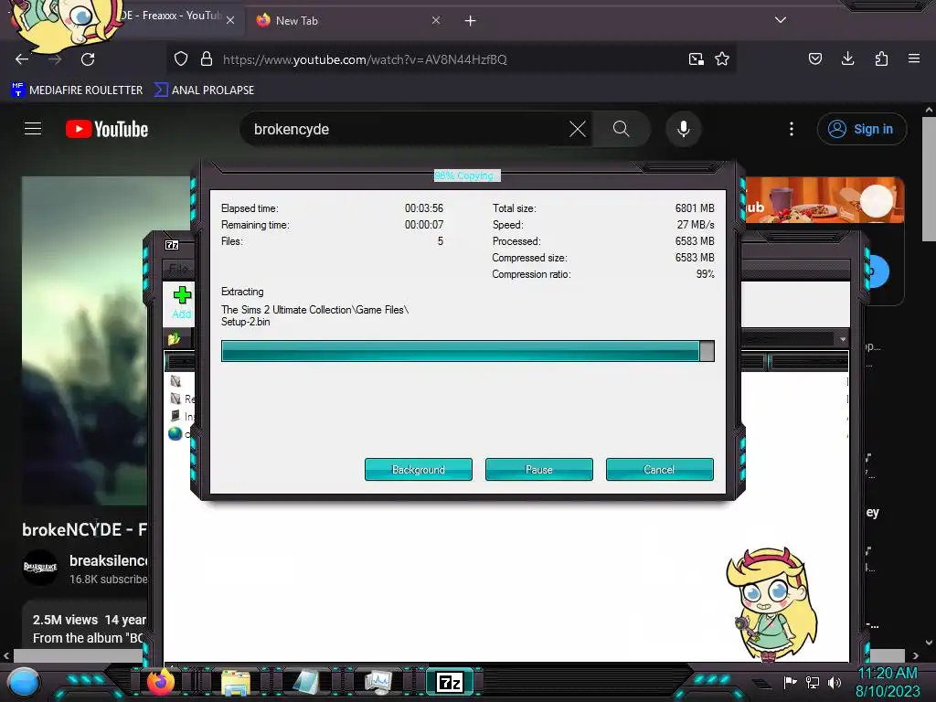Viewport: 936px width, 702px height.
Task: Open YouTube settings three-dot menu
Action: coord(792,129)
